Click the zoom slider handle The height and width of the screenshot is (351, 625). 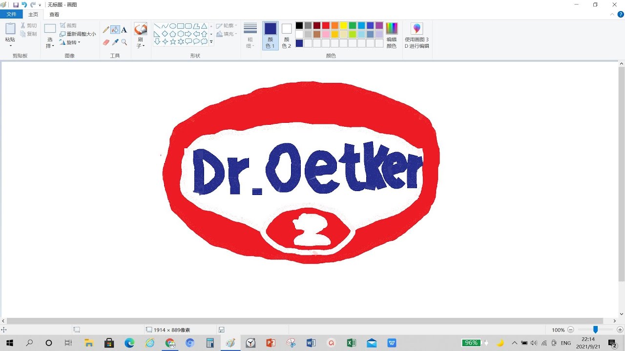click(x=595, y=330)
